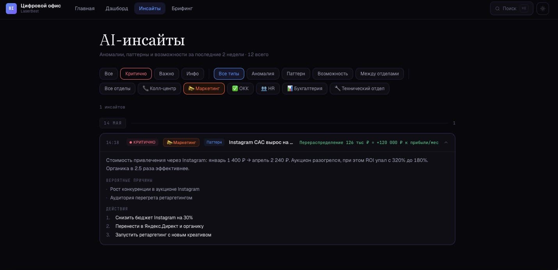Click the Цифровой офис brand name
This screenshot has width=558, height=270.
pyautogui.click(x=41, y=6)
